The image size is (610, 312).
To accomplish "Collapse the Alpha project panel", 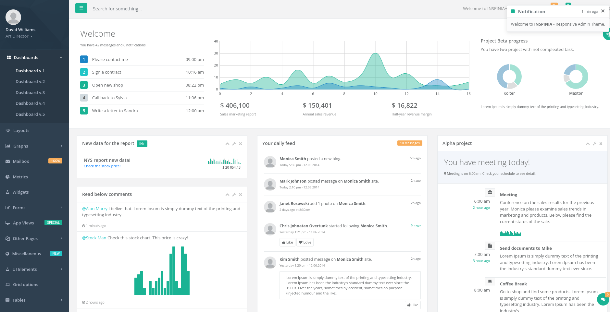I will pos(588,144).
